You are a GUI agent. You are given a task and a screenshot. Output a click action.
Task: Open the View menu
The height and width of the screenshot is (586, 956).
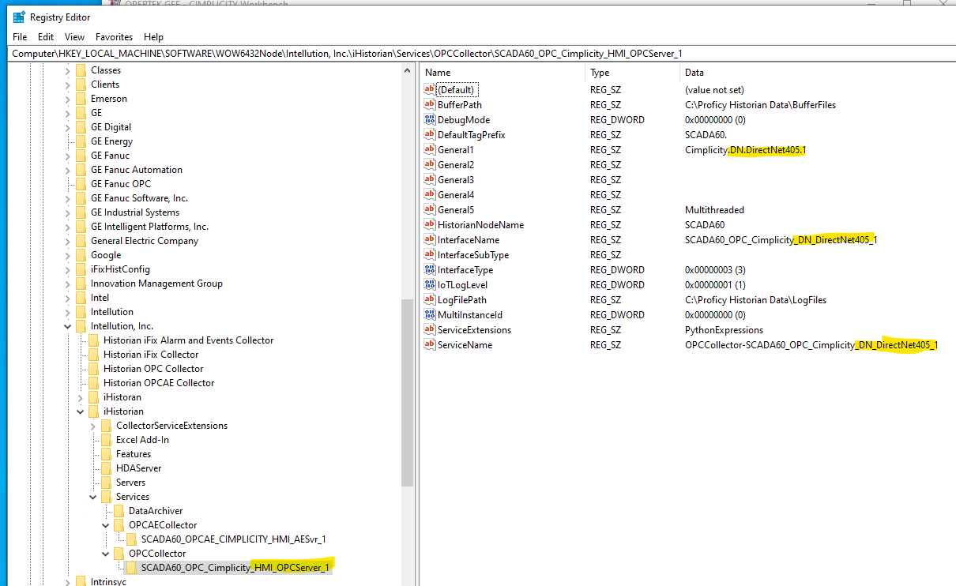(x=74, y=37)
